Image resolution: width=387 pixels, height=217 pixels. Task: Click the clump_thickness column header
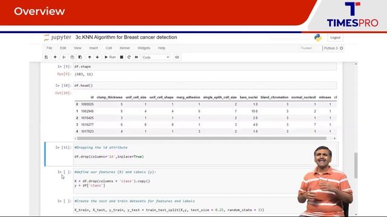109,98
